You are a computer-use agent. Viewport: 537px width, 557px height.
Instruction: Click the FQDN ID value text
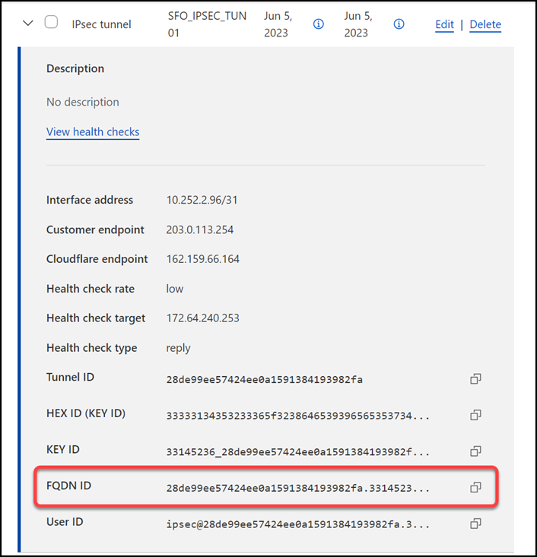(298, 487)
